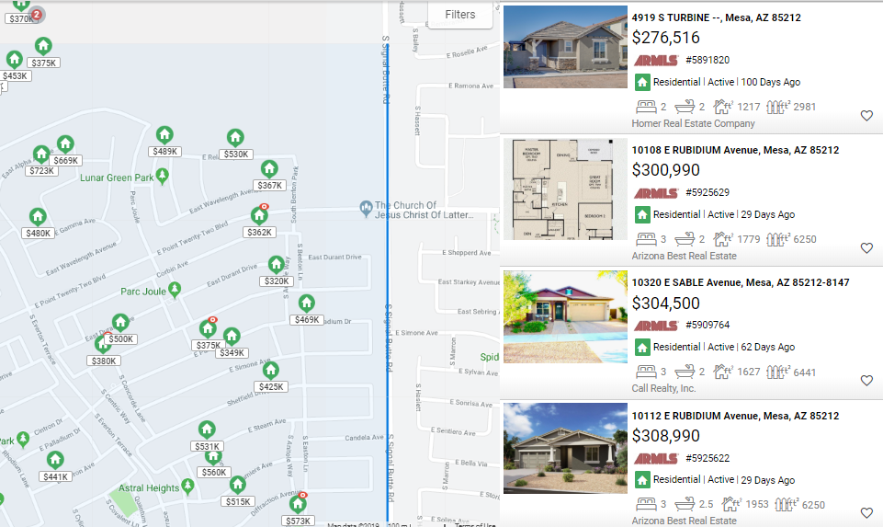Favorite the 10112 E Rubidium listing
Screen dimensions: 883x527
pyautogui.click(x=866, y=513)
